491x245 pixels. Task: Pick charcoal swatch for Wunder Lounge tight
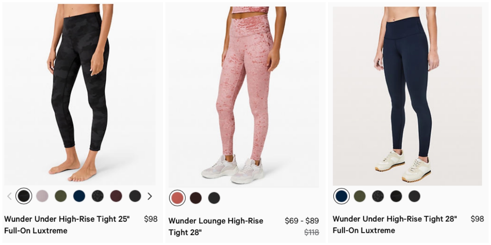[x=214, y=198]
